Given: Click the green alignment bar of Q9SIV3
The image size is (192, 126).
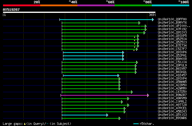Looking at the screenshot, I should tap(103, 33).
